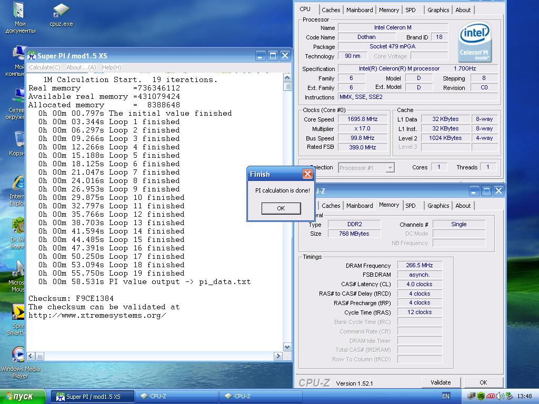Click the Size 768 MBytes value
539x404 pixels.
[354, 234]
